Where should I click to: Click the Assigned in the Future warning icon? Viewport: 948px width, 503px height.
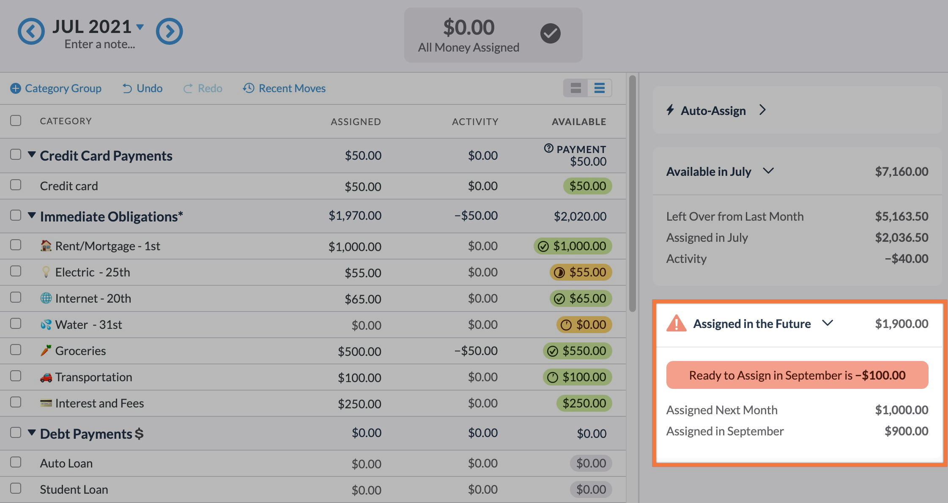[x=676, y=323]
